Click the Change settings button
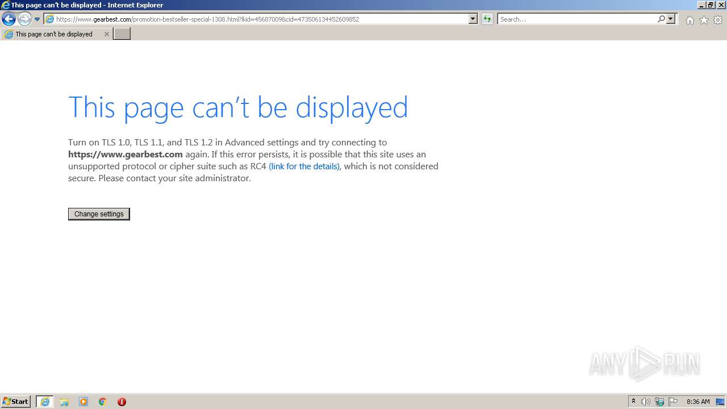The image size is (727, 409). point(99,214)
